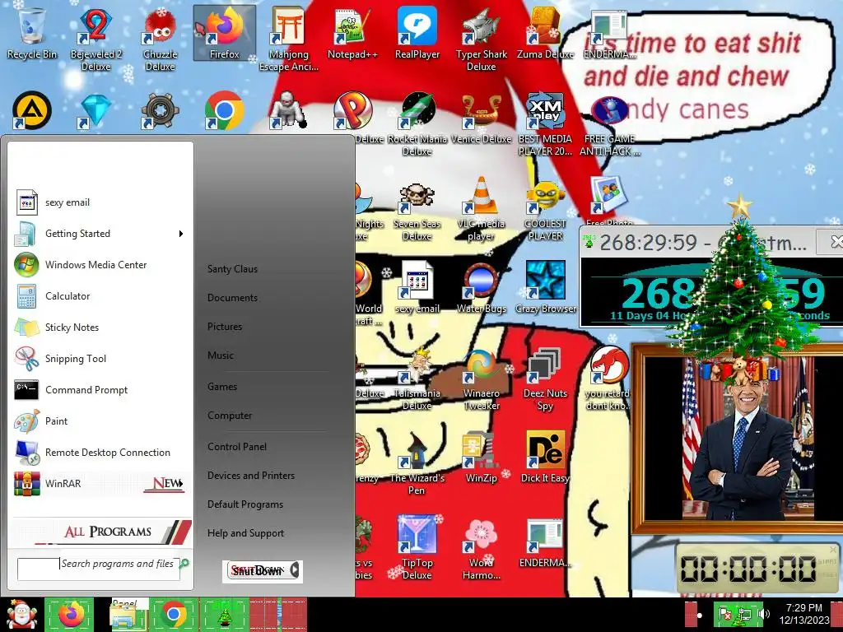The width and height of the screenshot is (843, 632).
Task: Open Mahjong Escape desktop icon
Action: (x=289, y=39)
